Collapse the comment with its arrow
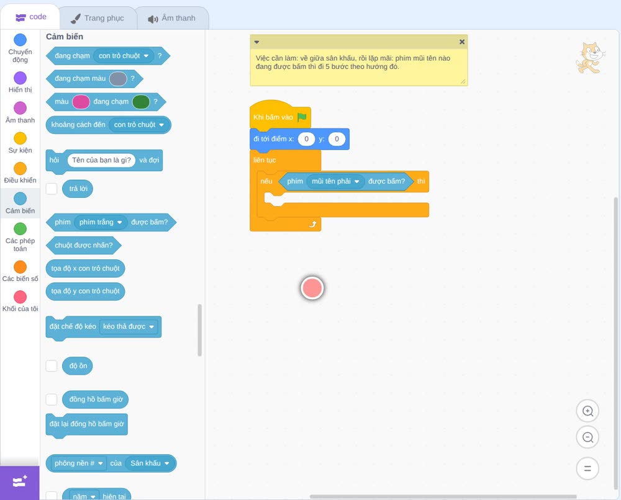This screenshot has width=621, height=500. [256, 42]
